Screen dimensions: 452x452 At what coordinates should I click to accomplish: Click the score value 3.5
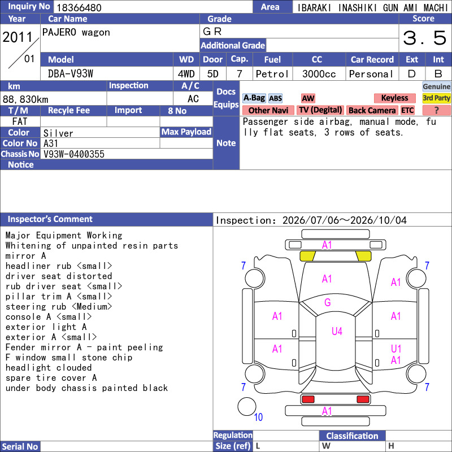tap(425, 38)
